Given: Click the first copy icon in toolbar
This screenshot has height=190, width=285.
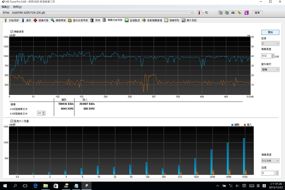Looking at the screenshot, I should (220, 13).
